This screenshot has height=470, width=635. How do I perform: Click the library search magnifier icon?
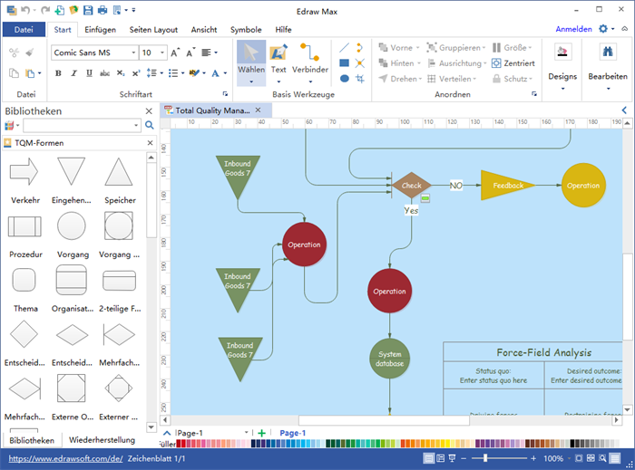150,125
